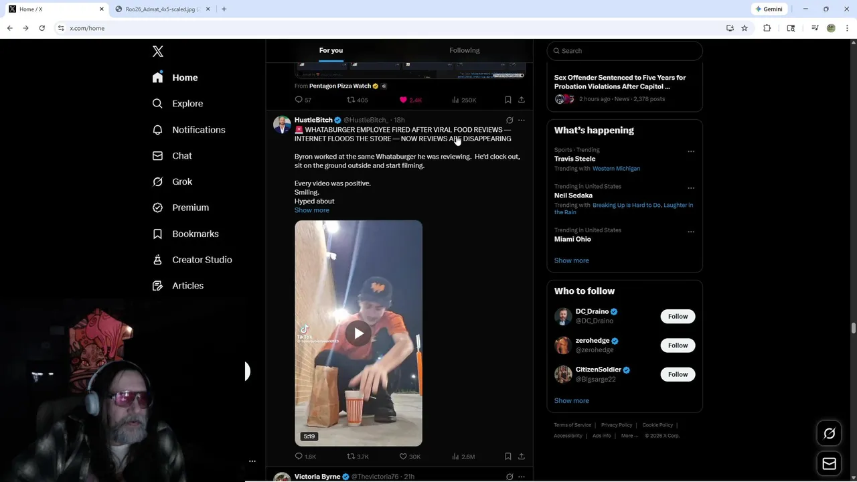
Task: Open the Explore page
Action: (177, 104)
